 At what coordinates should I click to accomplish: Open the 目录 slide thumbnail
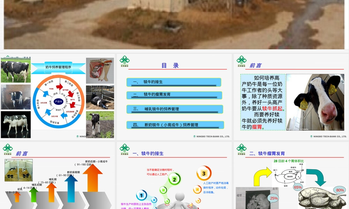coord(174,97)
